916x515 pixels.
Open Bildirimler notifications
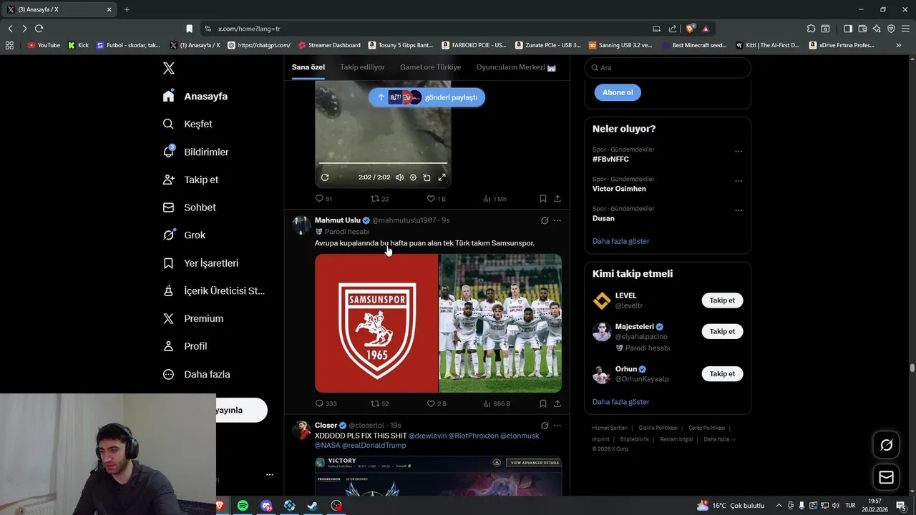195,152
